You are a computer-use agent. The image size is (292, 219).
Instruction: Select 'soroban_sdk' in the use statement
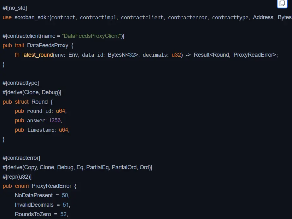coord(30,17)
